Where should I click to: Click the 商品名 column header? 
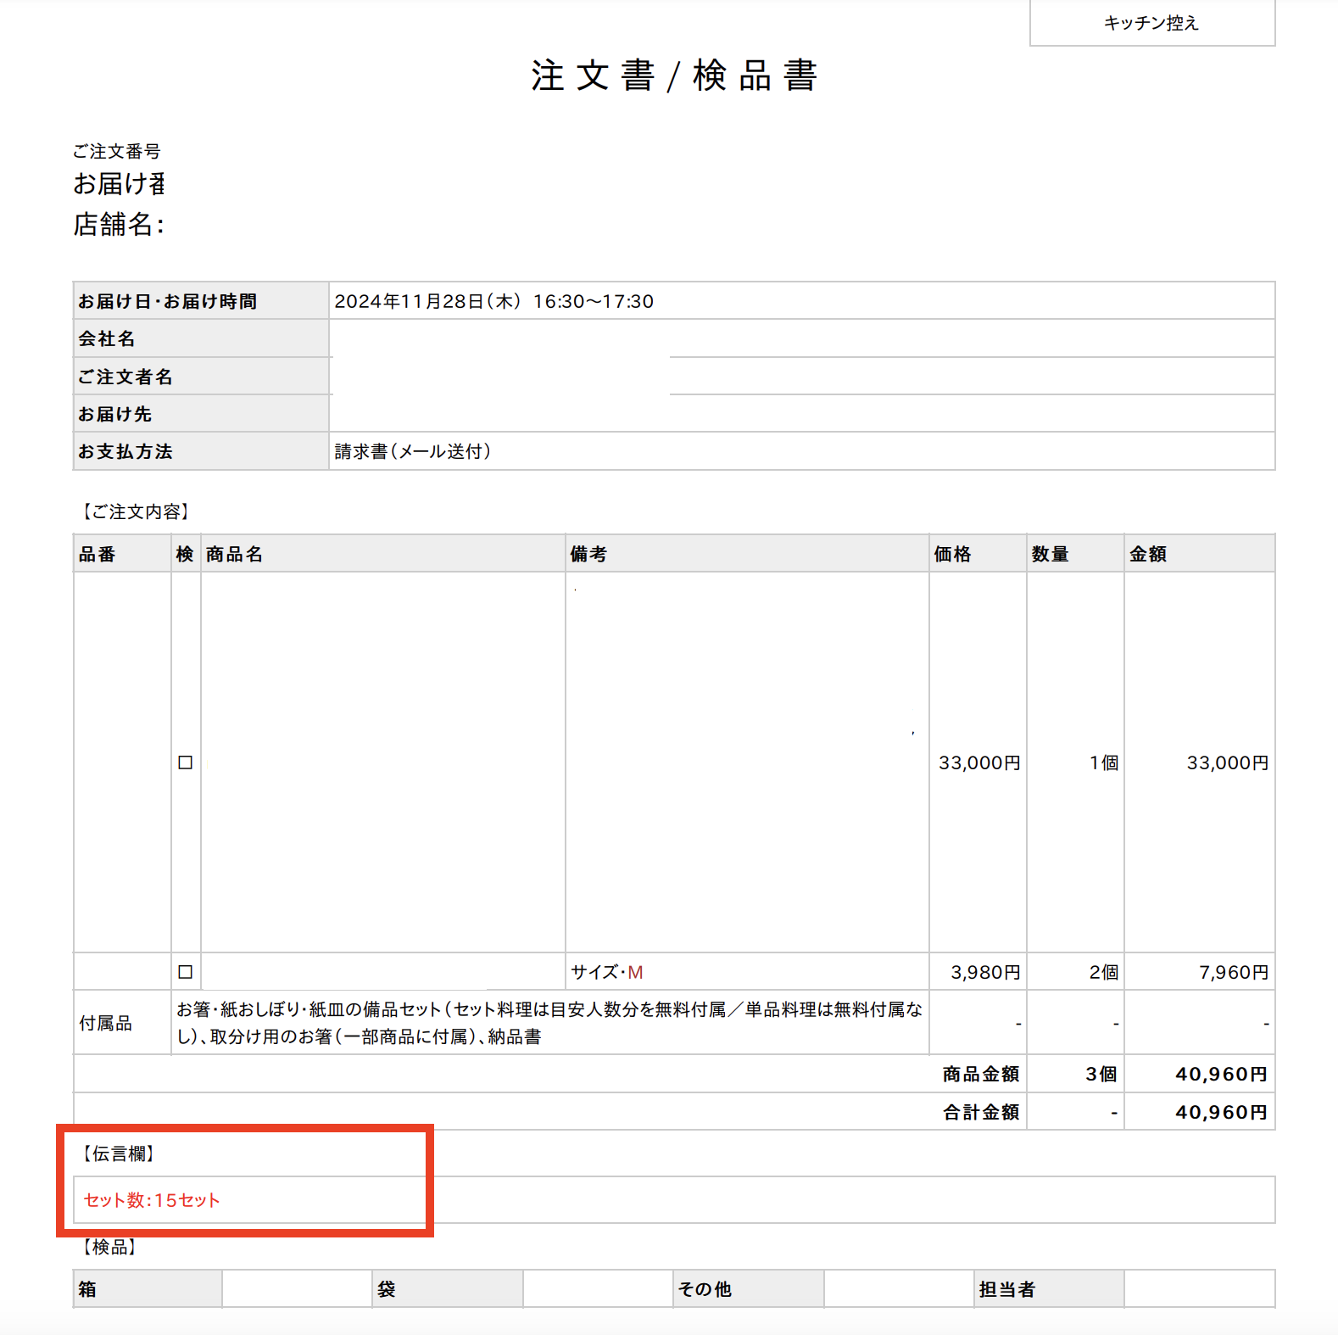coord(383,554)
